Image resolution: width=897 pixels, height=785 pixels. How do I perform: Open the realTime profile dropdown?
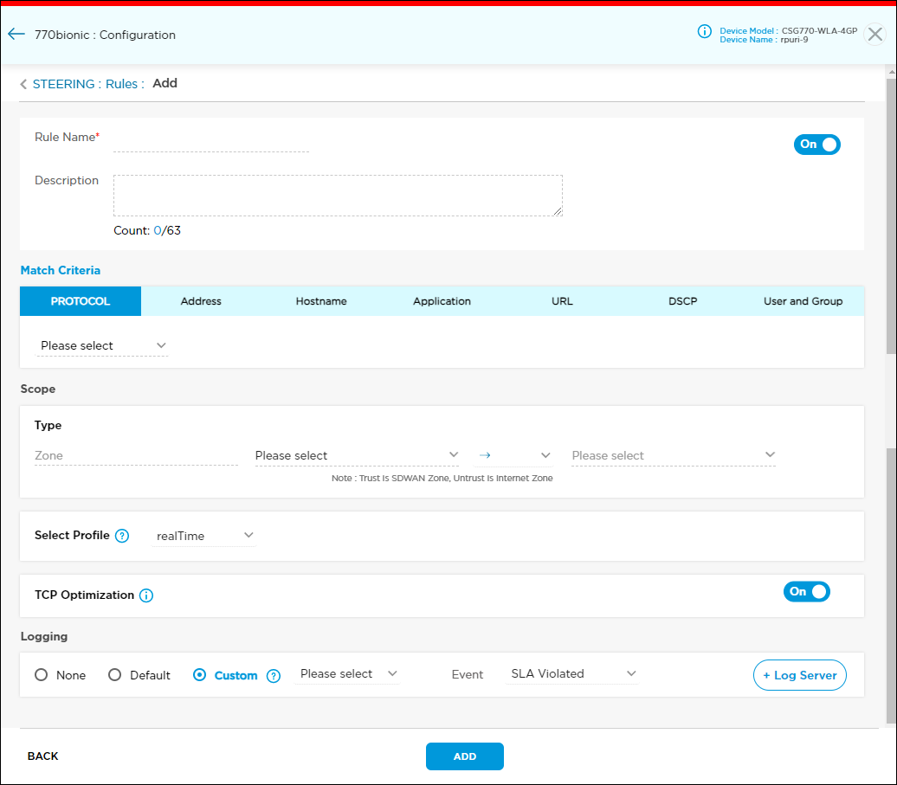(x=204, y=536)
